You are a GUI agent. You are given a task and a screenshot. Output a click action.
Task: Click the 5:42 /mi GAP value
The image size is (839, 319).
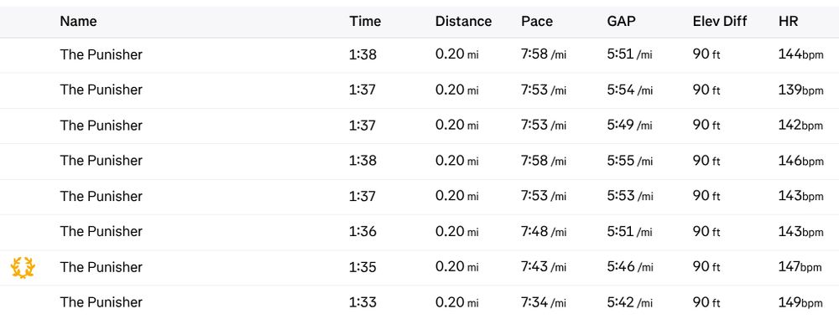[630, 302]
